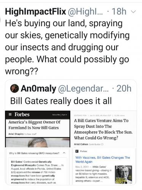Open the 'Spray Dust Into The Atmosphere' article headline

103,129
